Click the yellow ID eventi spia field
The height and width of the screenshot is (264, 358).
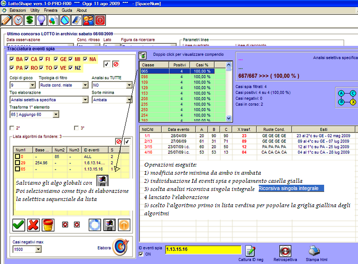pyautogui.click(x=203, y=249)
